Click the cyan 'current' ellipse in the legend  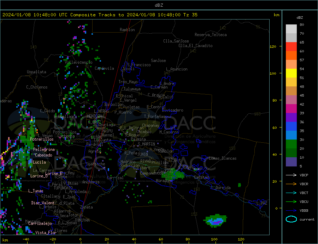tap(291, 219)
